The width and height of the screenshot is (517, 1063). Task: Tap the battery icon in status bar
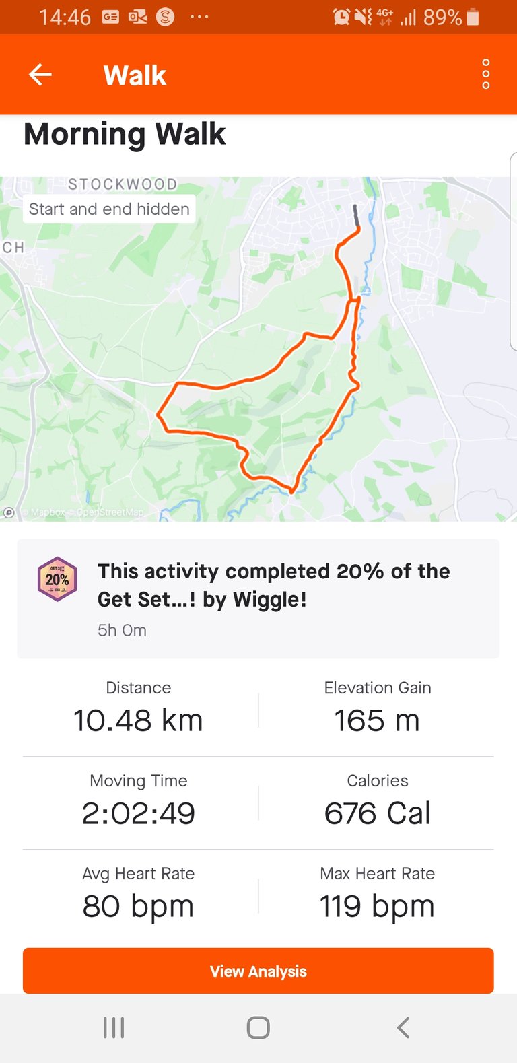(473, 17)
